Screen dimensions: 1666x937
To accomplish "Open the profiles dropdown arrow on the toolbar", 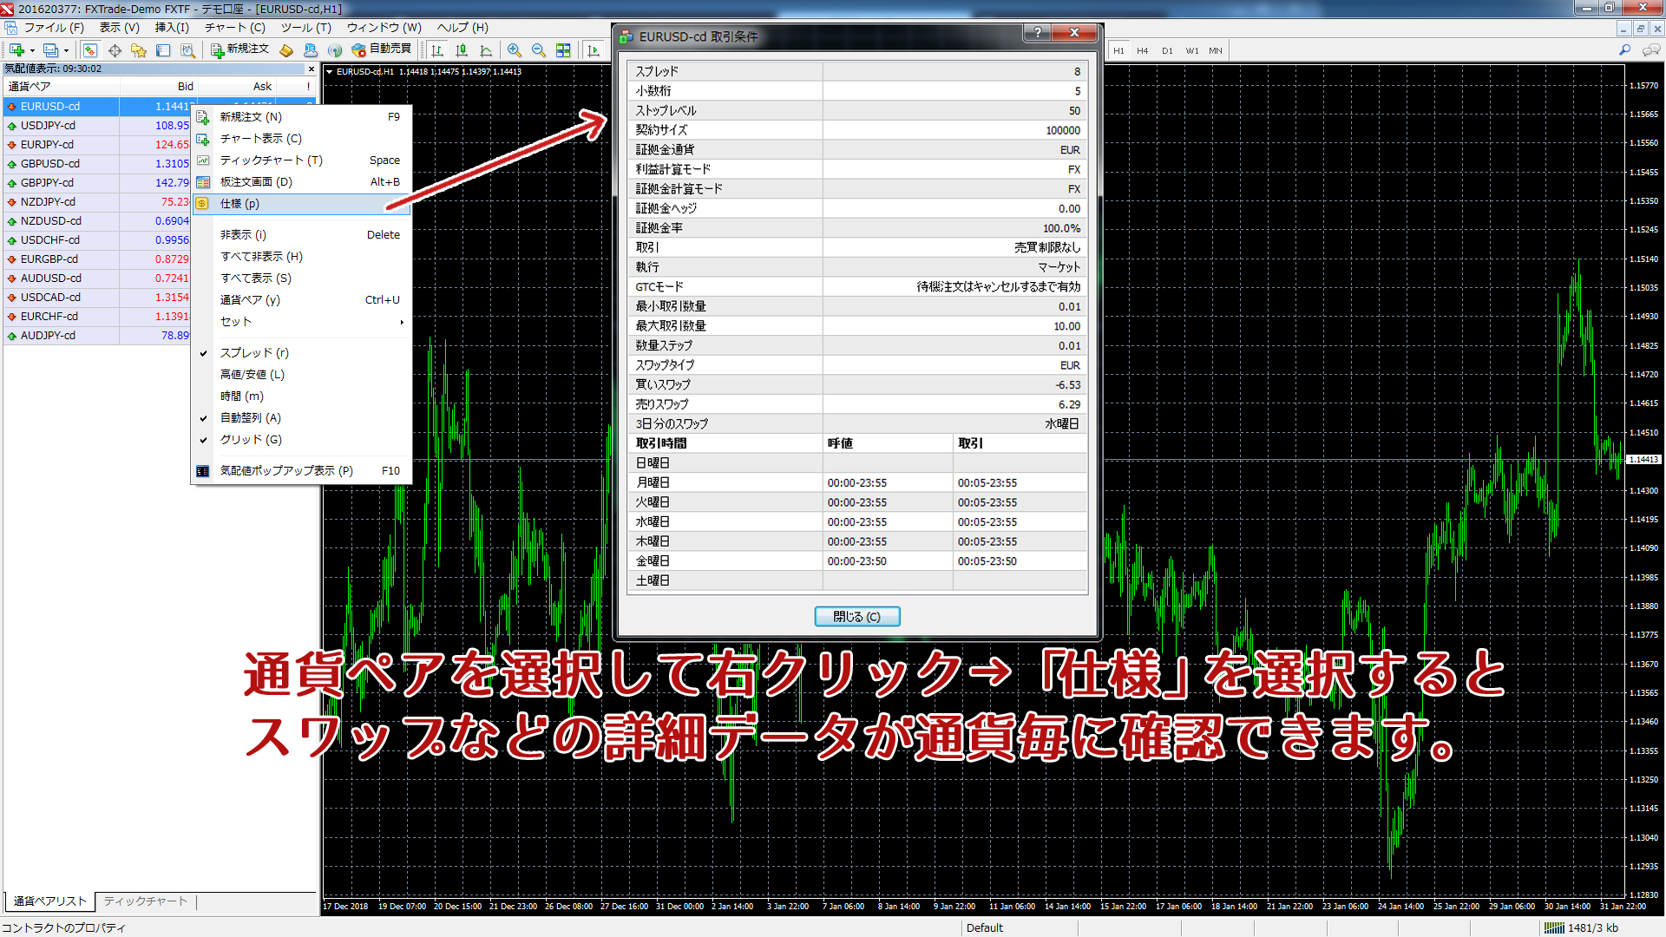I will 67,49.
